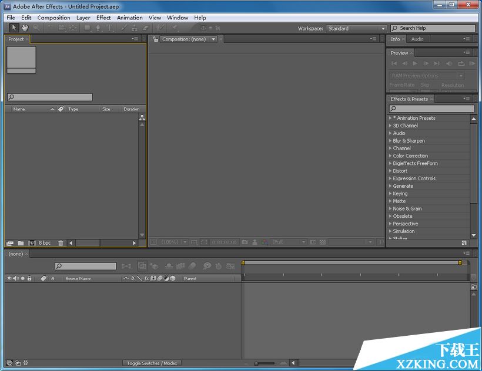Open the File menu
Viewport: 482px width, 371px height.
point(11,18)
